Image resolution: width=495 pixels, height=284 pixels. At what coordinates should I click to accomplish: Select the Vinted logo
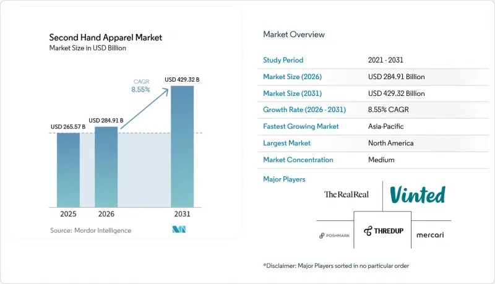(417, 195)
